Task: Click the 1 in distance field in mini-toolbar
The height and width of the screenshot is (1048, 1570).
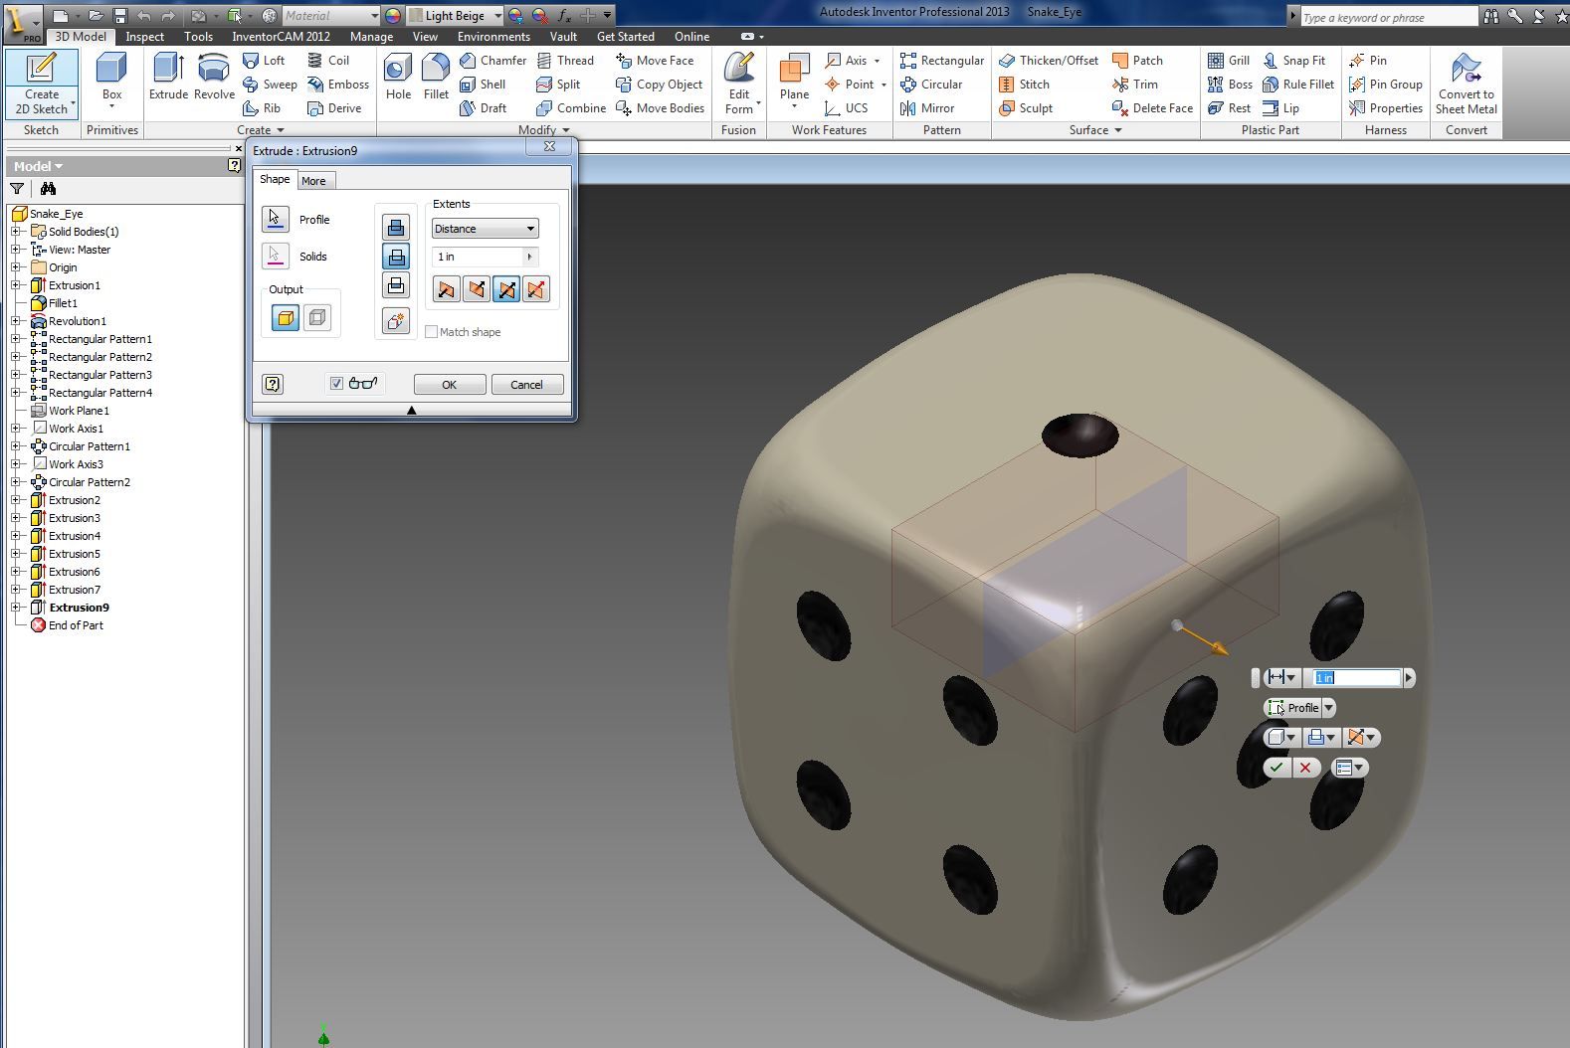Action: 1356,678
